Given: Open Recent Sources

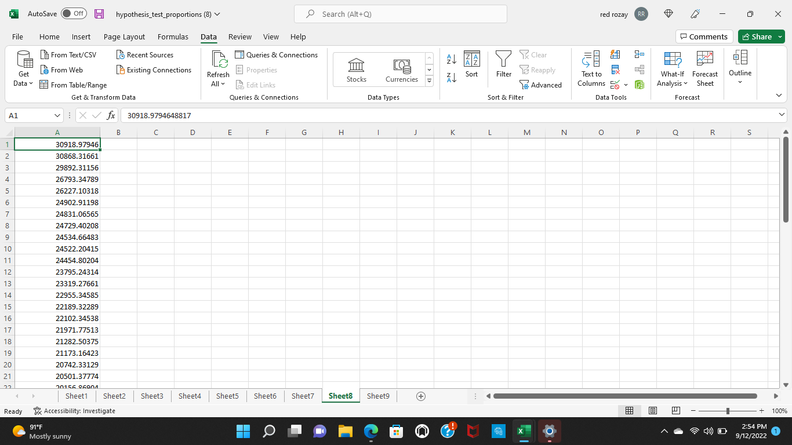Looking at the screenshot, I should [x=144, y=54].
